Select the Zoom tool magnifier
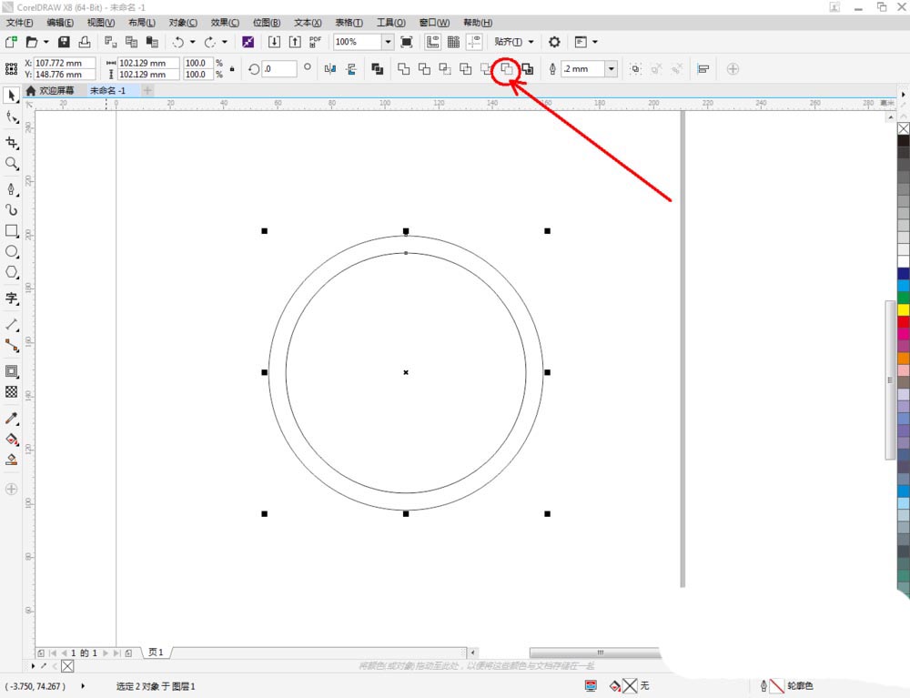The width and height of the screenshot is (910, 698). [12, 164]
